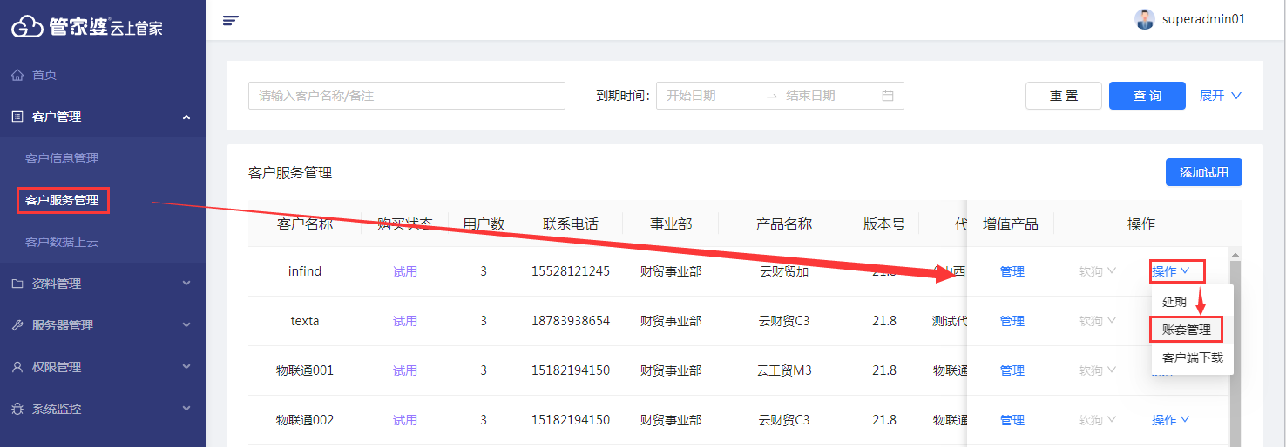Expand the 权限管理 menu chevron
The image size is (1286, 447).
[x=186, y=367]
